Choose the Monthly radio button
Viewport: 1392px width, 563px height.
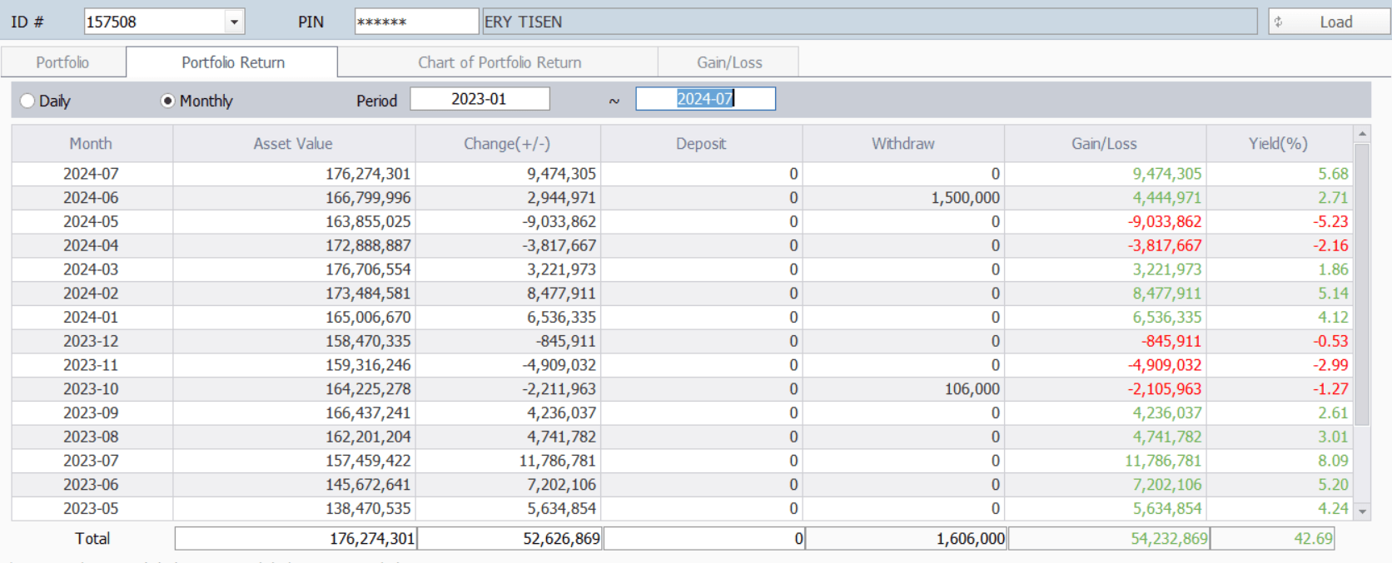tap(167, 101)
